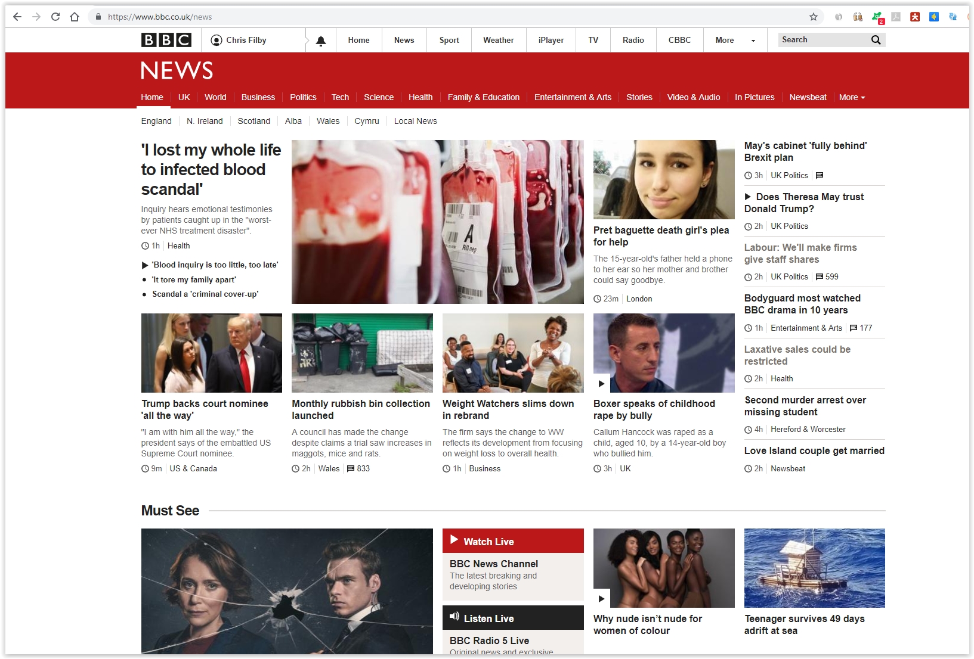Click the Health tag under lead story
974x659 pixels.
[x=178, y=245]
